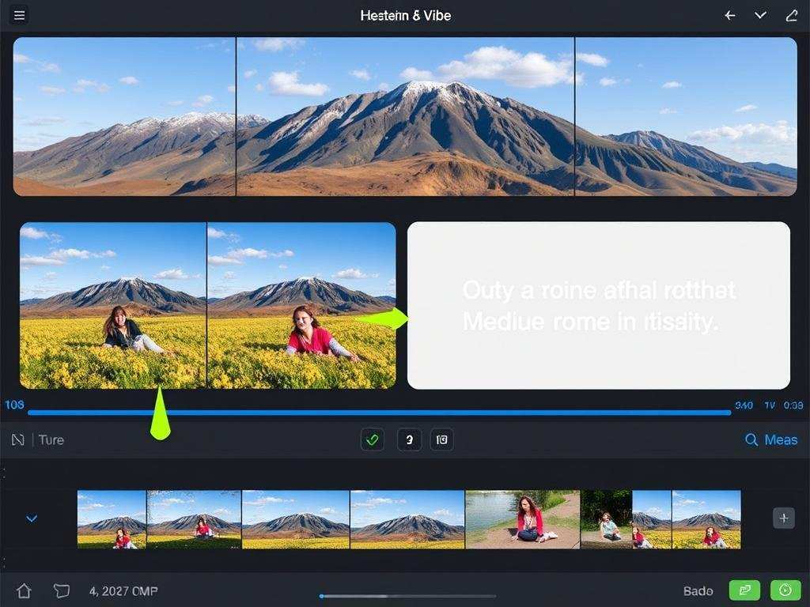Click the icon left of the Ture label

18,440
